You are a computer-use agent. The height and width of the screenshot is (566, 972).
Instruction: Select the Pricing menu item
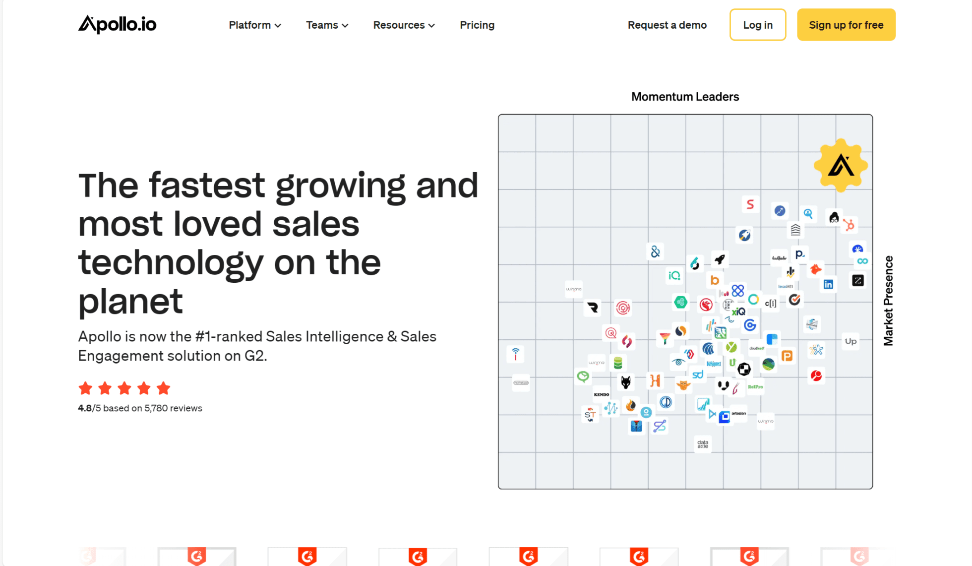[476, 25]
